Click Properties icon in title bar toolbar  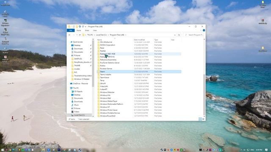(73, 27)
